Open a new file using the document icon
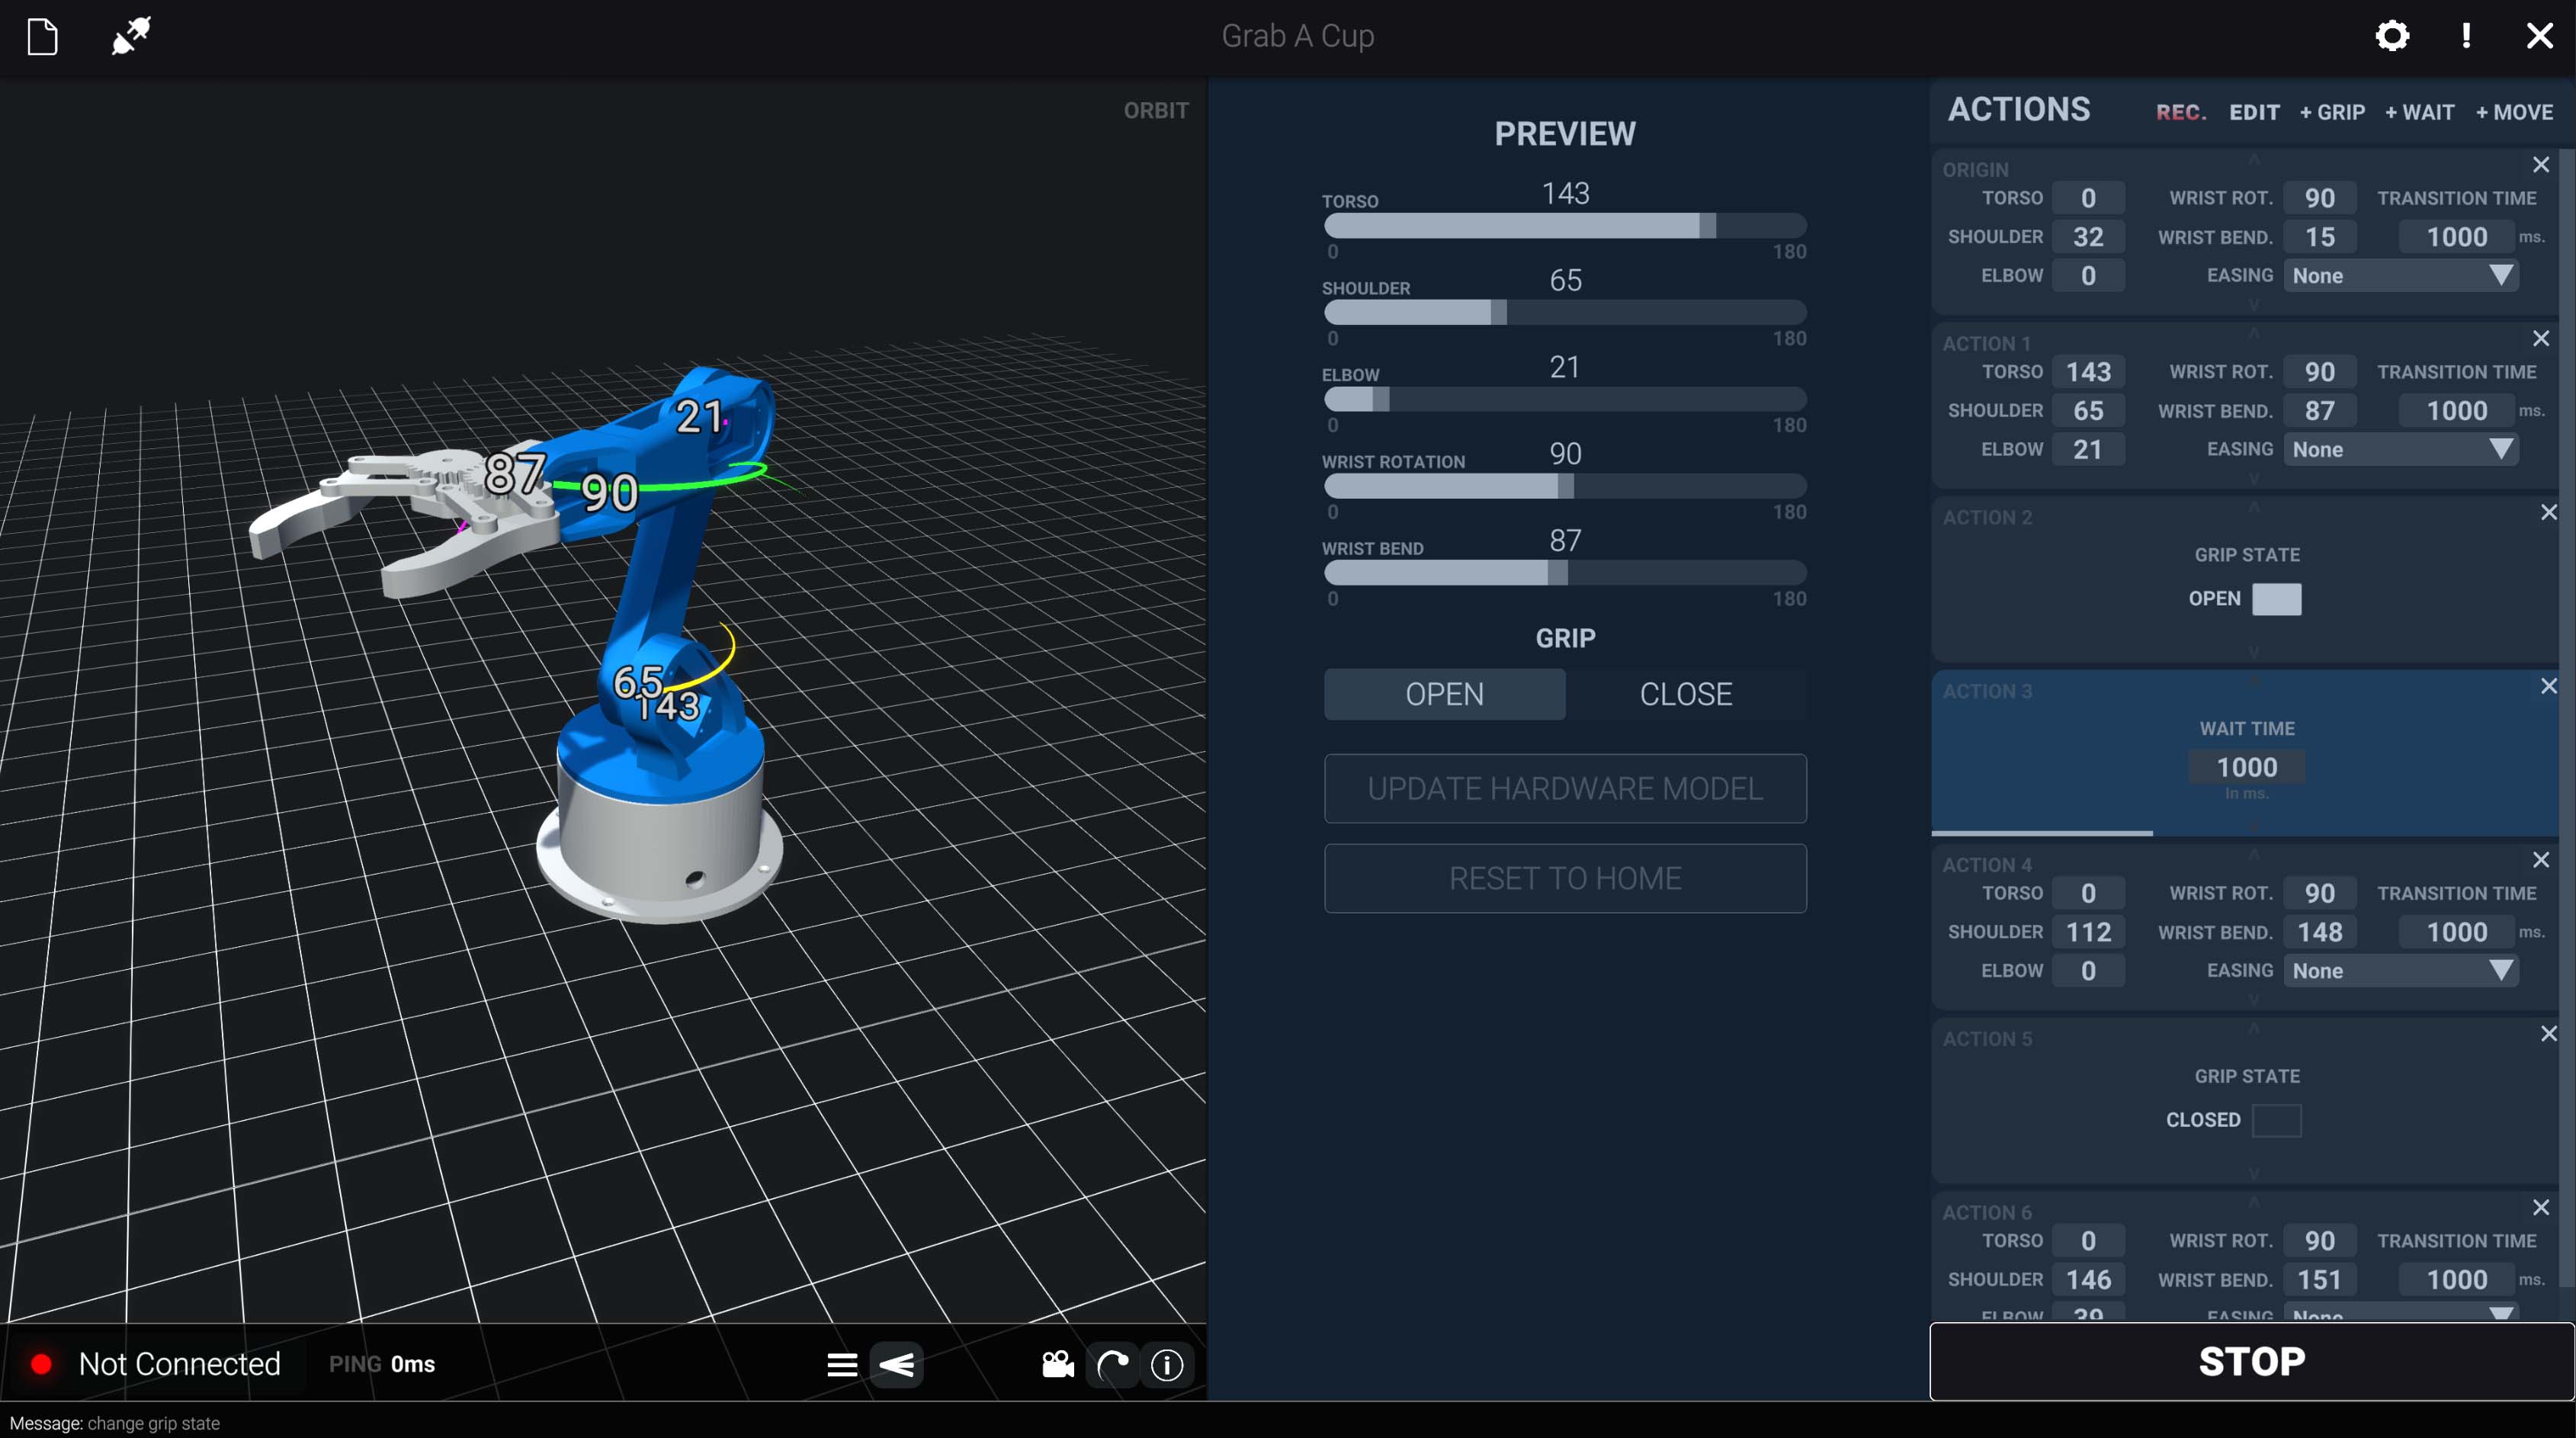2576x1438 pixels. click(42, 36)
